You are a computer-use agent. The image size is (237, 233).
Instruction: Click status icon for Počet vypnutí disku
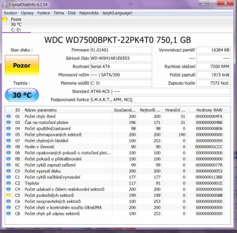pos(8,171)
